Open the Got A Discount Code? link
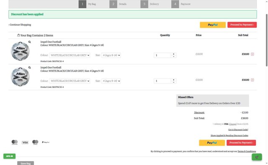The height and width of the screenshot is (165, 268). [x=238, y=130]
